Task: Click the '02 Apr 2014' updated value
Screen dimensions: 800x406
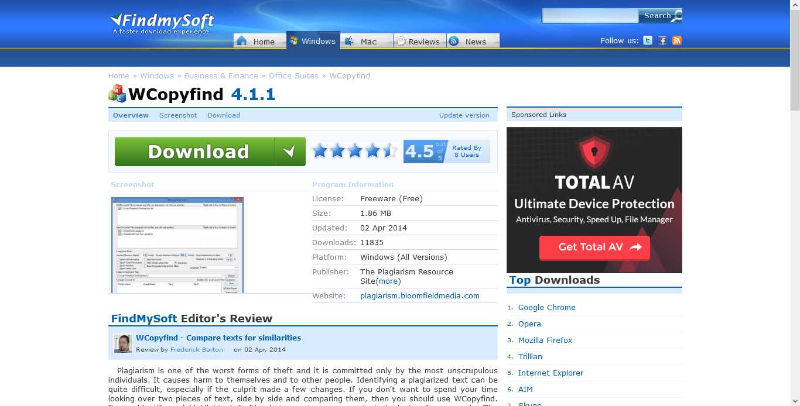Action: [x=384, y=228]
